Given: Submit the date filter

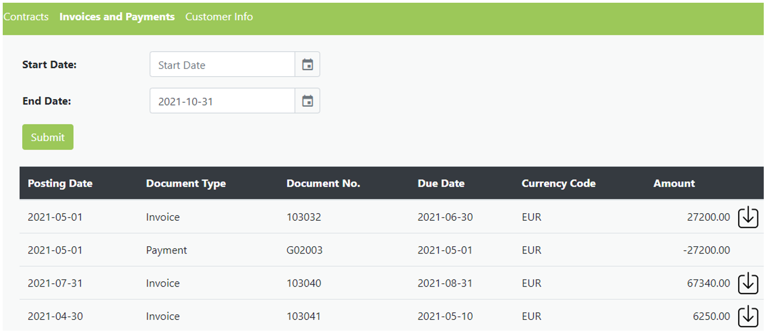Looking at the screenshot, I should 48,137.
